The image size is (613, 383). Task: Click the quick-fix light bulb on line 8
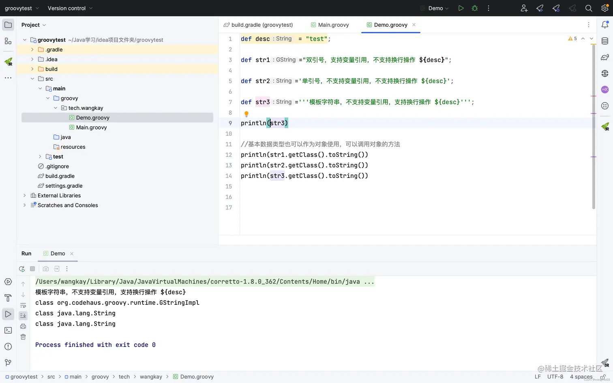coord(246,114)
